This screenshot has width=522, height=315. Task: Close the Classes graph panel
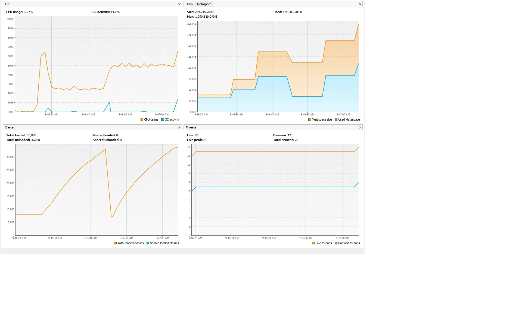click(179, 128)
